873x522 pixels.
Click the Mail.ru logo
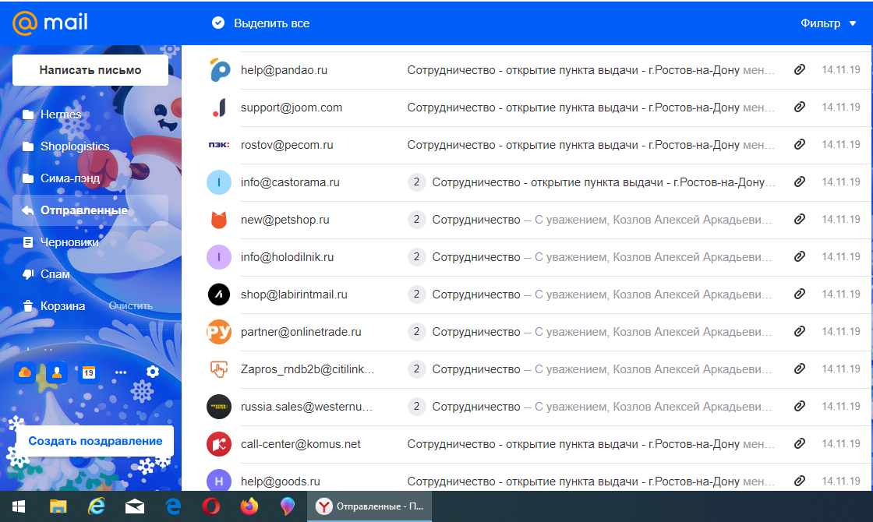click(50, 23)
